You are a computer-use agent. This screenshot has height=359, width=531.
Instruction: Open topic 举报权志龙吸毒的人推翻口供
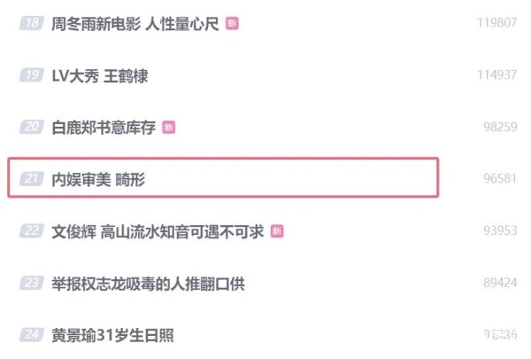148,284
